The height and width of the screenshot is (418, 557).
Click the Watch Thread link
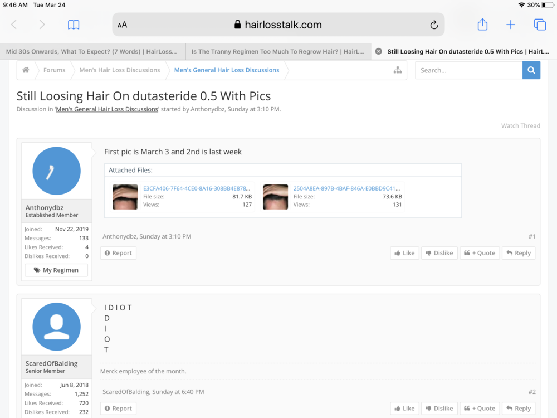520,125
